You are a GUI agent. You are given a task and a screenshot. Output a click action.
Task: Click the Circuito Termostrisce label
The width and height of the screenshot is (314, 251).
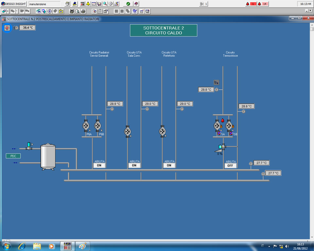click(x=231, y=54)
